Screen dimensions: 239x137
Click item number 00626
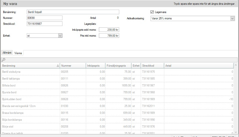click(65, 85)
